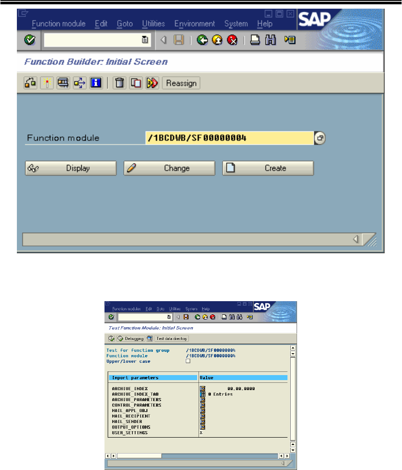Click the Delete trash can icon
Viewport: 402px width, 470px height.
coord(119,83)
